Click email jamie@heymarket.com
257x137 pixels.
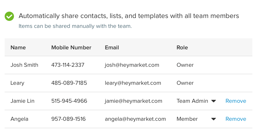tap(133, 101)
